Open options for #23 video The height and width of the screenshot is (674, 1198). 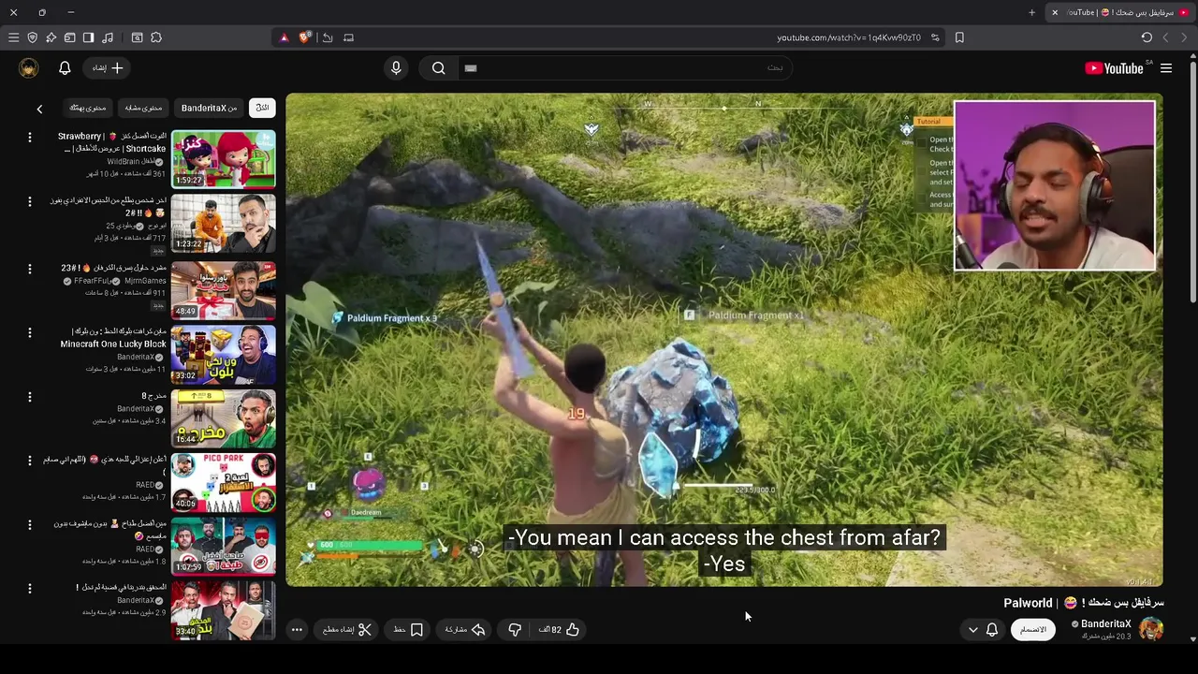click(30, 269)
